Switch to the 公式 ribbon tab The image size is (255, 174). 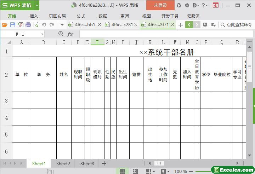point(81,16)
